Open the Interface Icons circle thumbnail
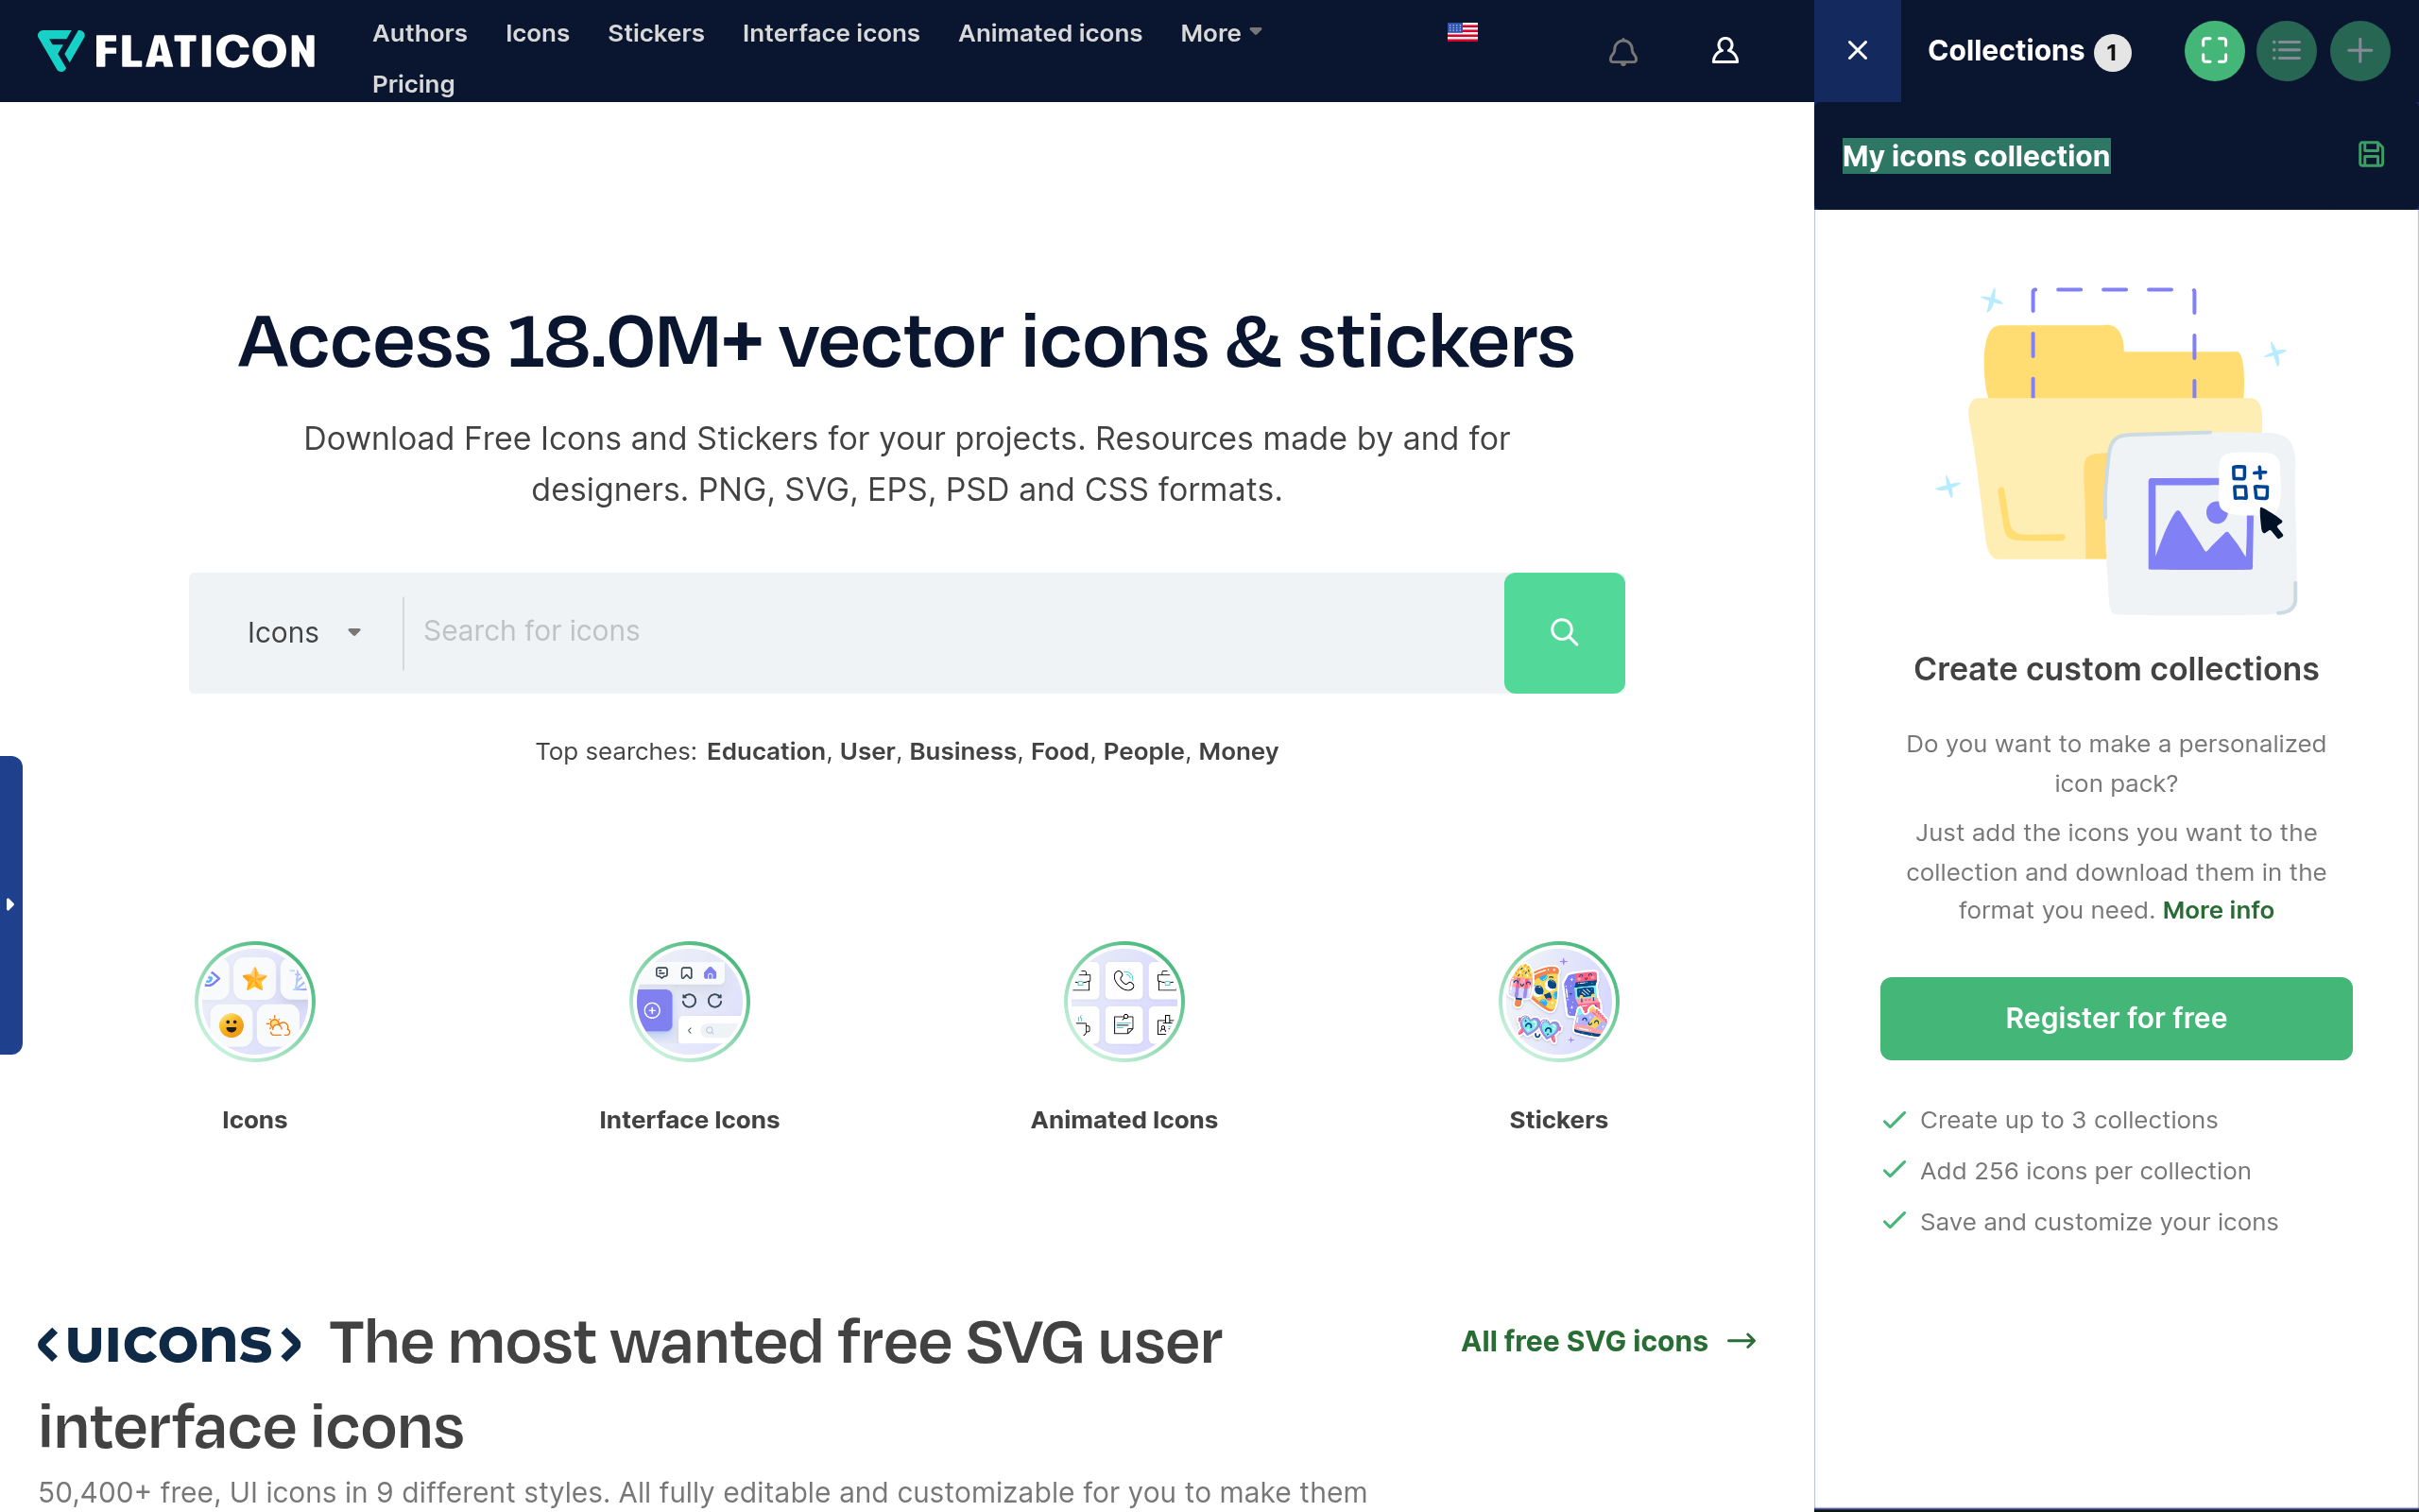The image size is (2419, 1512). [x=690, y=1001]
